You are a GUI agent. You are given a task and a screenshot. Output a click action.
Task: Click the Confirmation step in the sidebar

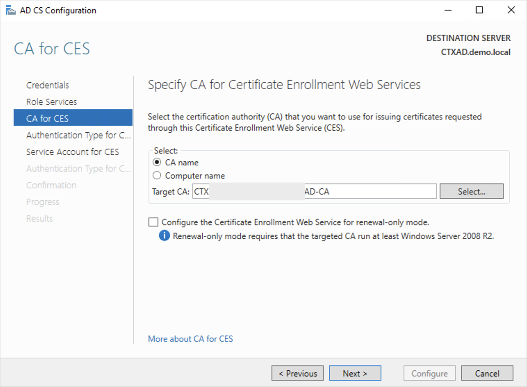(51, 185)
